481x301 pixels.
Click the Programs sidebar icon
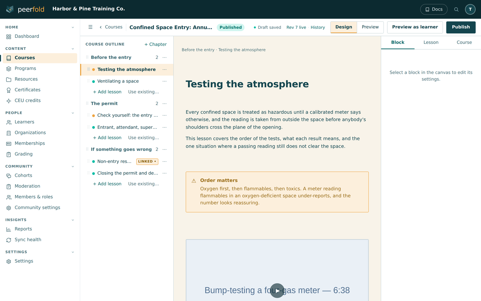point(9,69)
